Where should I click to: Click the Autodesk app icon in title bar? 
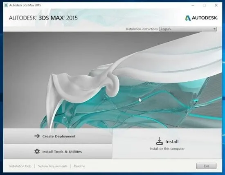[x=6, y=5]
